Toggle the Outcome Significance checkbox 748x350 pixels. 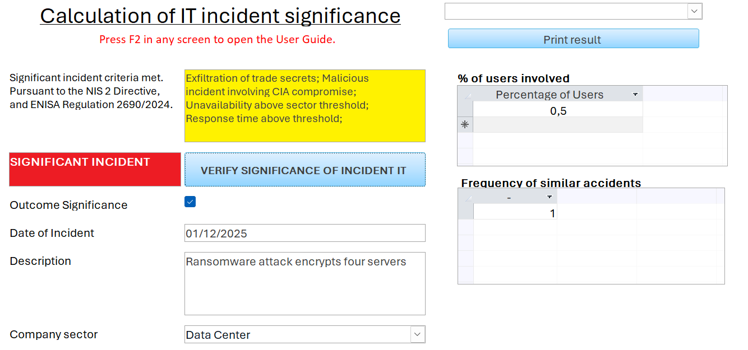pyautogui.click(x=190, y=202)
